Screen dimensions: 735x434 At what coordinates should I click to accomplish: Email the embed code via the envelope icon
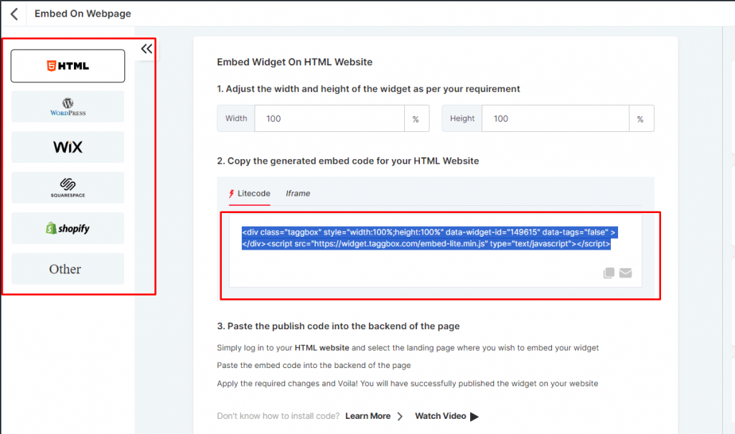[626, 273]
